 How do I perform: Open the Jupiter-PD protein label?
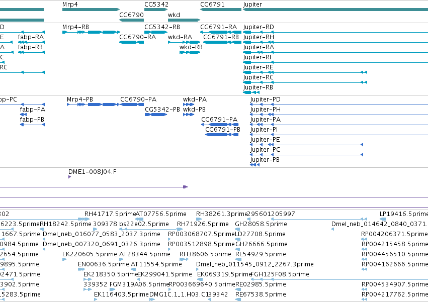[266, 99]
